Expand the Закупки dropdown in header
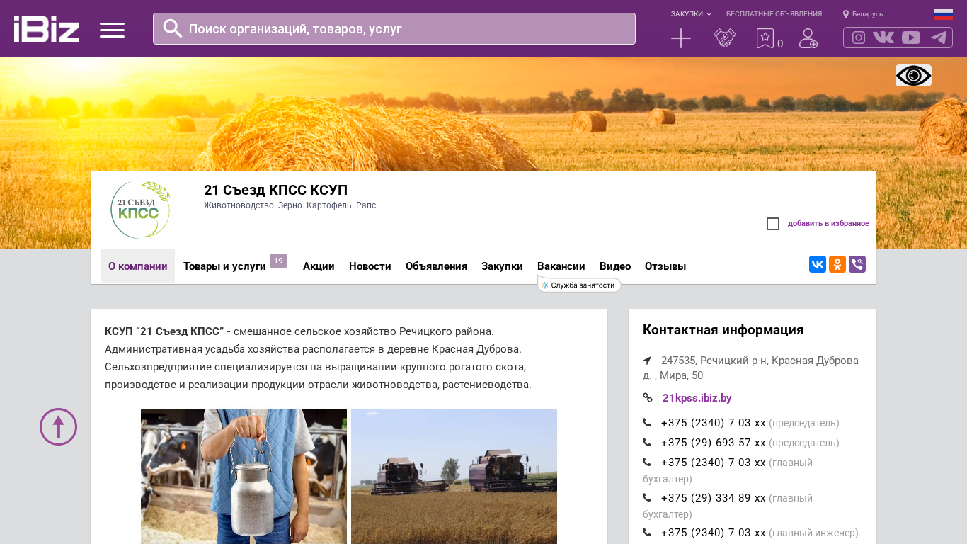 tap(691, 14)
